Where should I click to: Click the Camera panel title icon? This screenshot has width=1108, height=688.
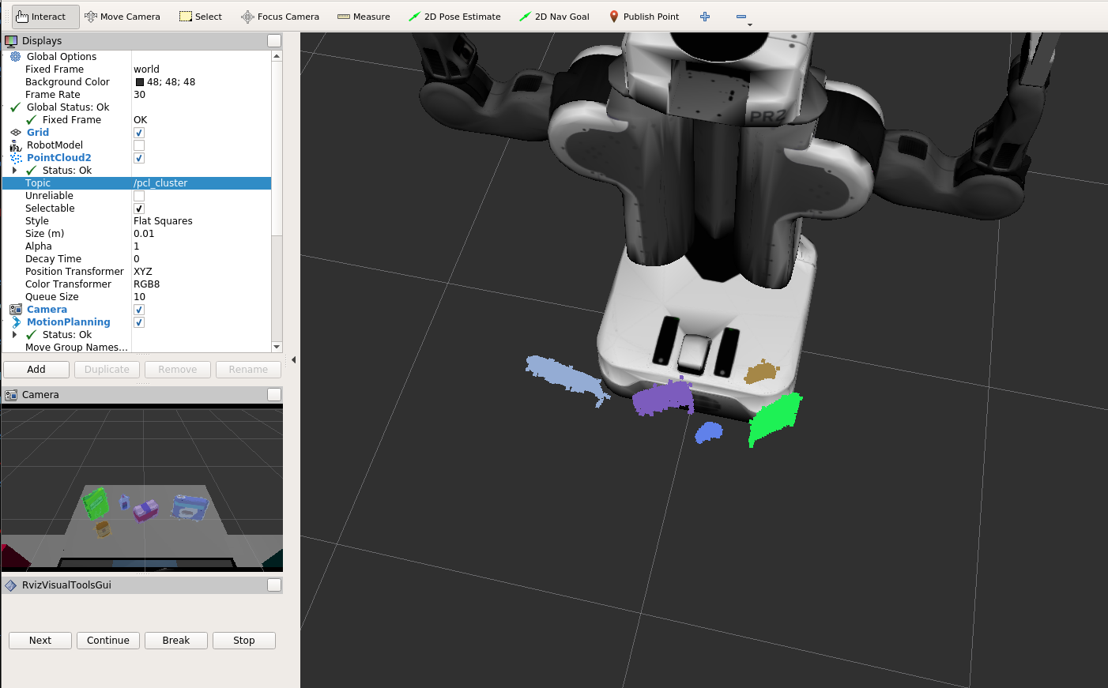pyautogui.click(x=11, y=395)
